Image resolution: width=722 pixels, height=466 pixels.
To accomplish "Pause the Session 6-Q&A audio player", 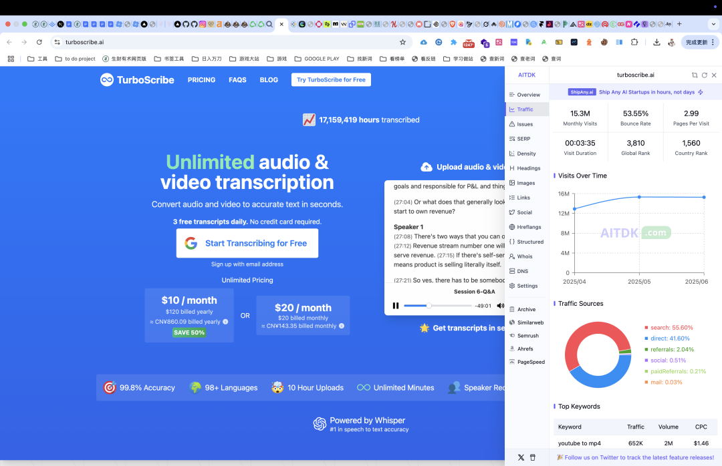I will 396,306.
